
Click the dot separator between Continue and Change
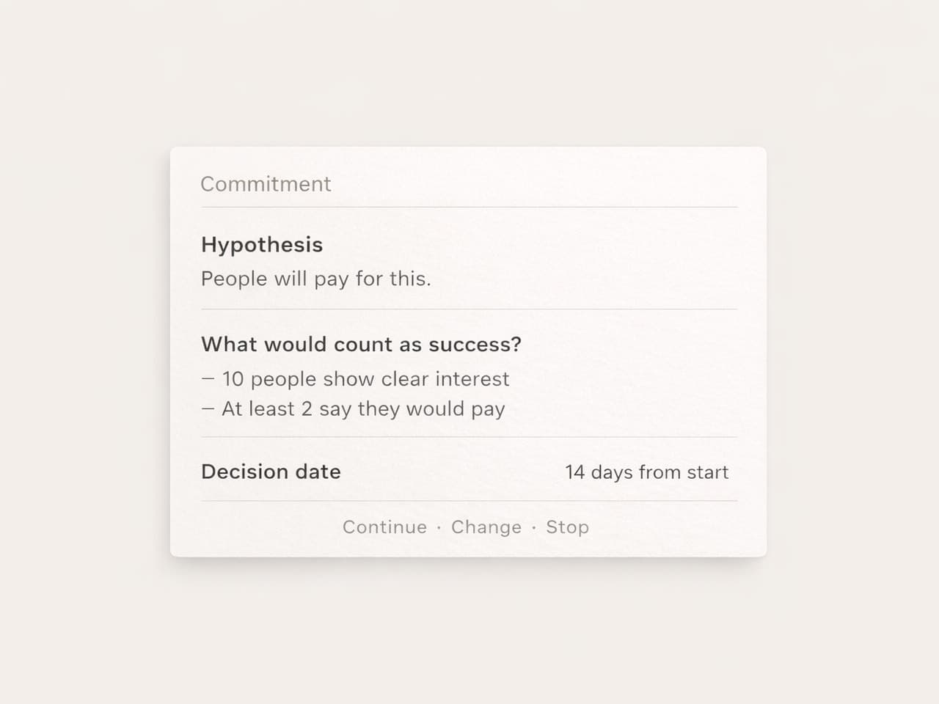439,528
